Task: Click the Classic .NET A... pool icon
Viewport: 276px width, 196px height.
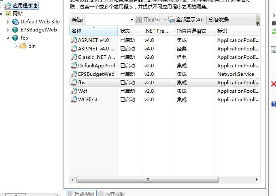Action: [74, 57]
